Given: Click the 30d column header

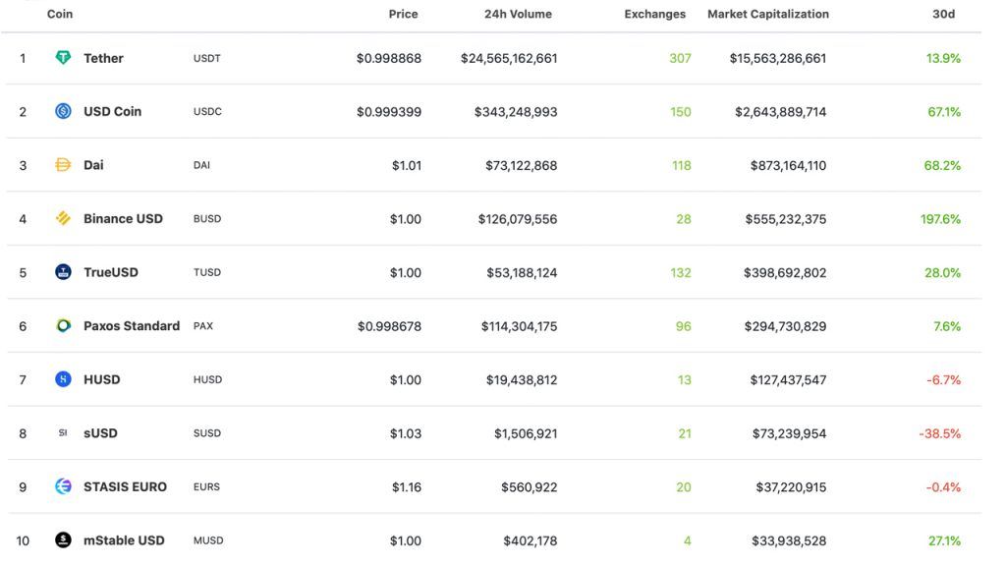Looking at the screenshot, I should [945, 14].
